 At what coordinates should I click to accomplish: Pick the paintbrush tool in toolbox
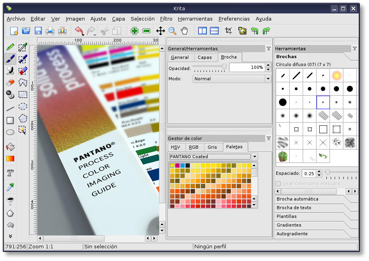[x=10, y=59]
